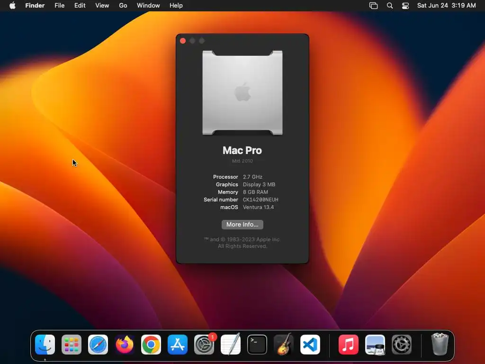Image resolution: width=485 pixels, height=364 pixels.
Task: Open System Settings with notification badge
Action: pos(204,345)
